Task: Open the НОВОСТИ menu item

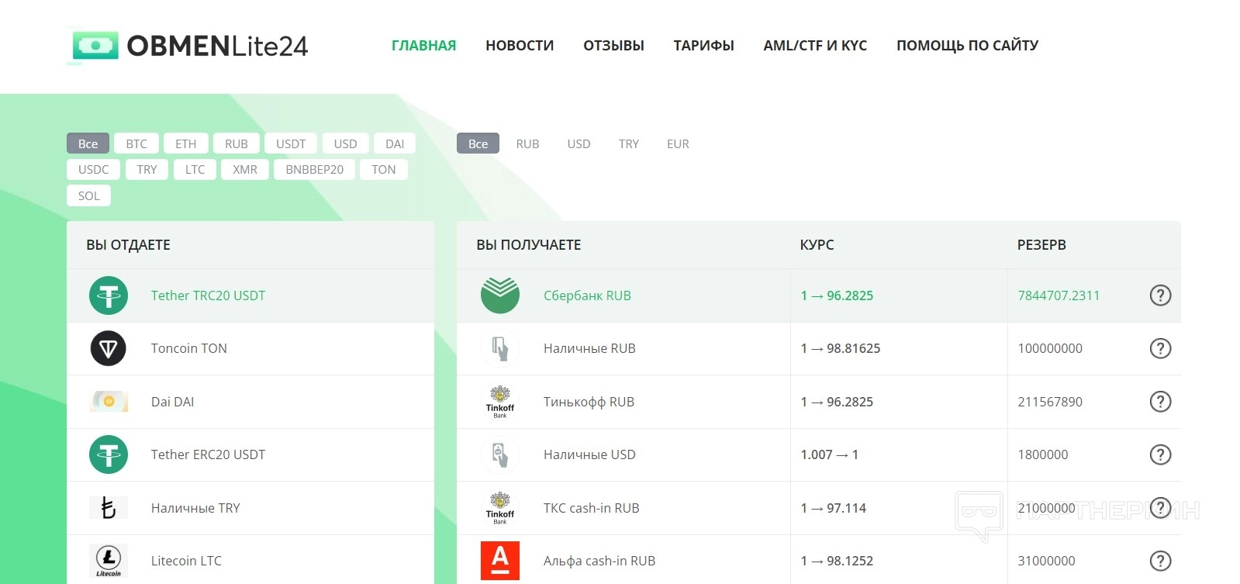Action: pyautogui.click(x=520, y=46)
